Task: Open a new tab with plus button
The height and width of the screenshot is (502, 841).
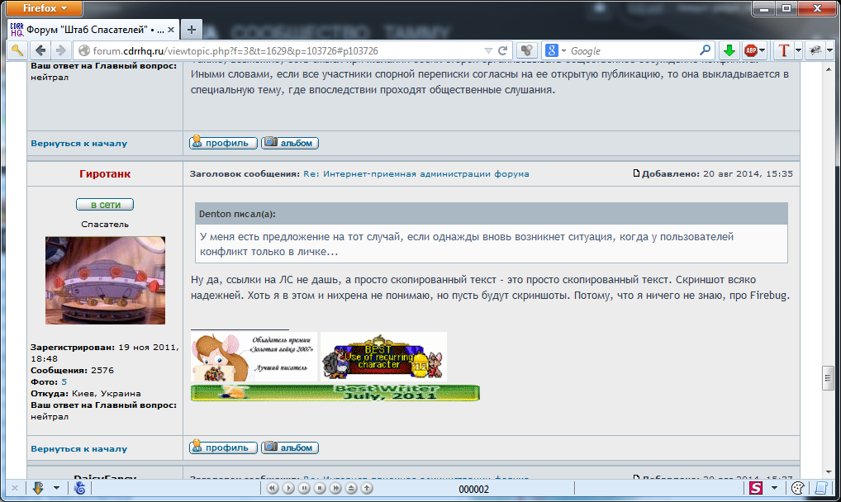Action: (x=191, y=30)
